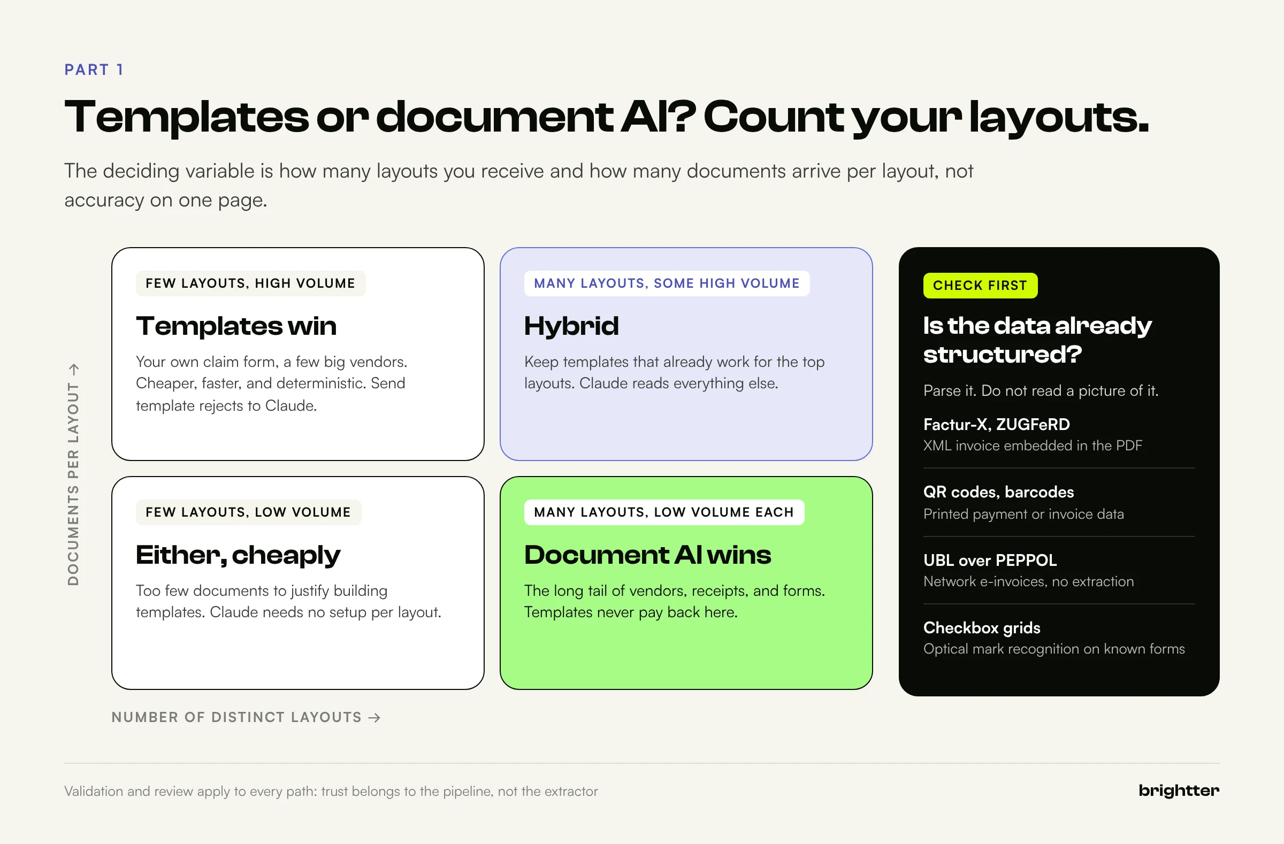Click the 'Factur-X, ZUGFeRD' item
This screenshot has width=1284, height=844.
[x=996, y=425]
